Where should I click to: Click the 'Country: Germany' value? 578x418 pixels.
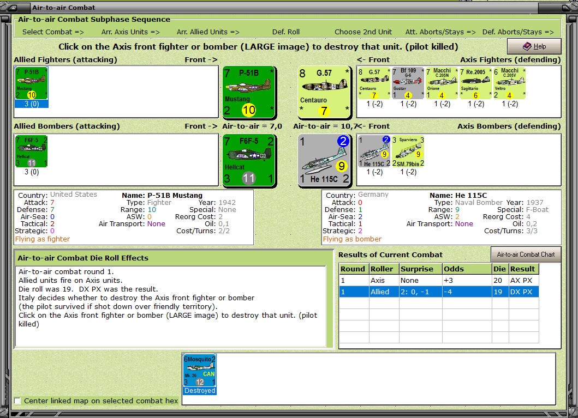coord(373,195)
